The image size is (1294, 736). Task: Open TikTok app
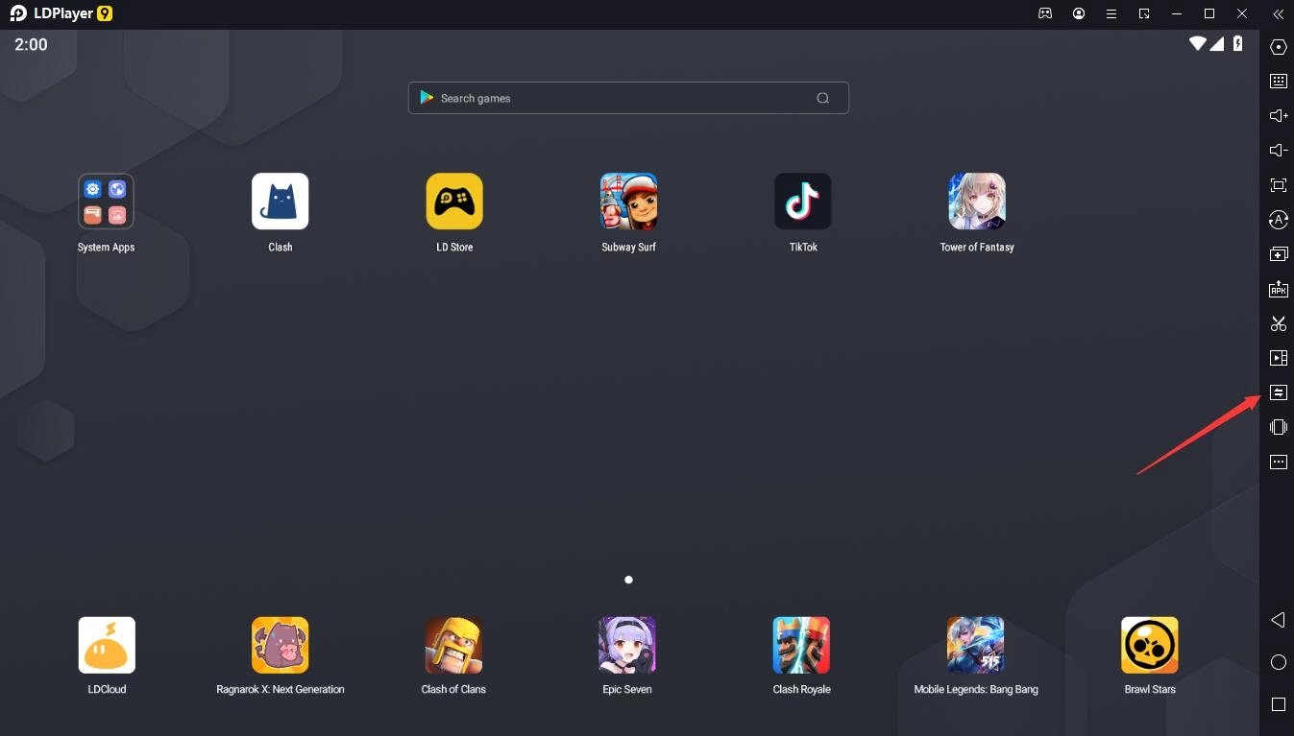click(803, 202)
